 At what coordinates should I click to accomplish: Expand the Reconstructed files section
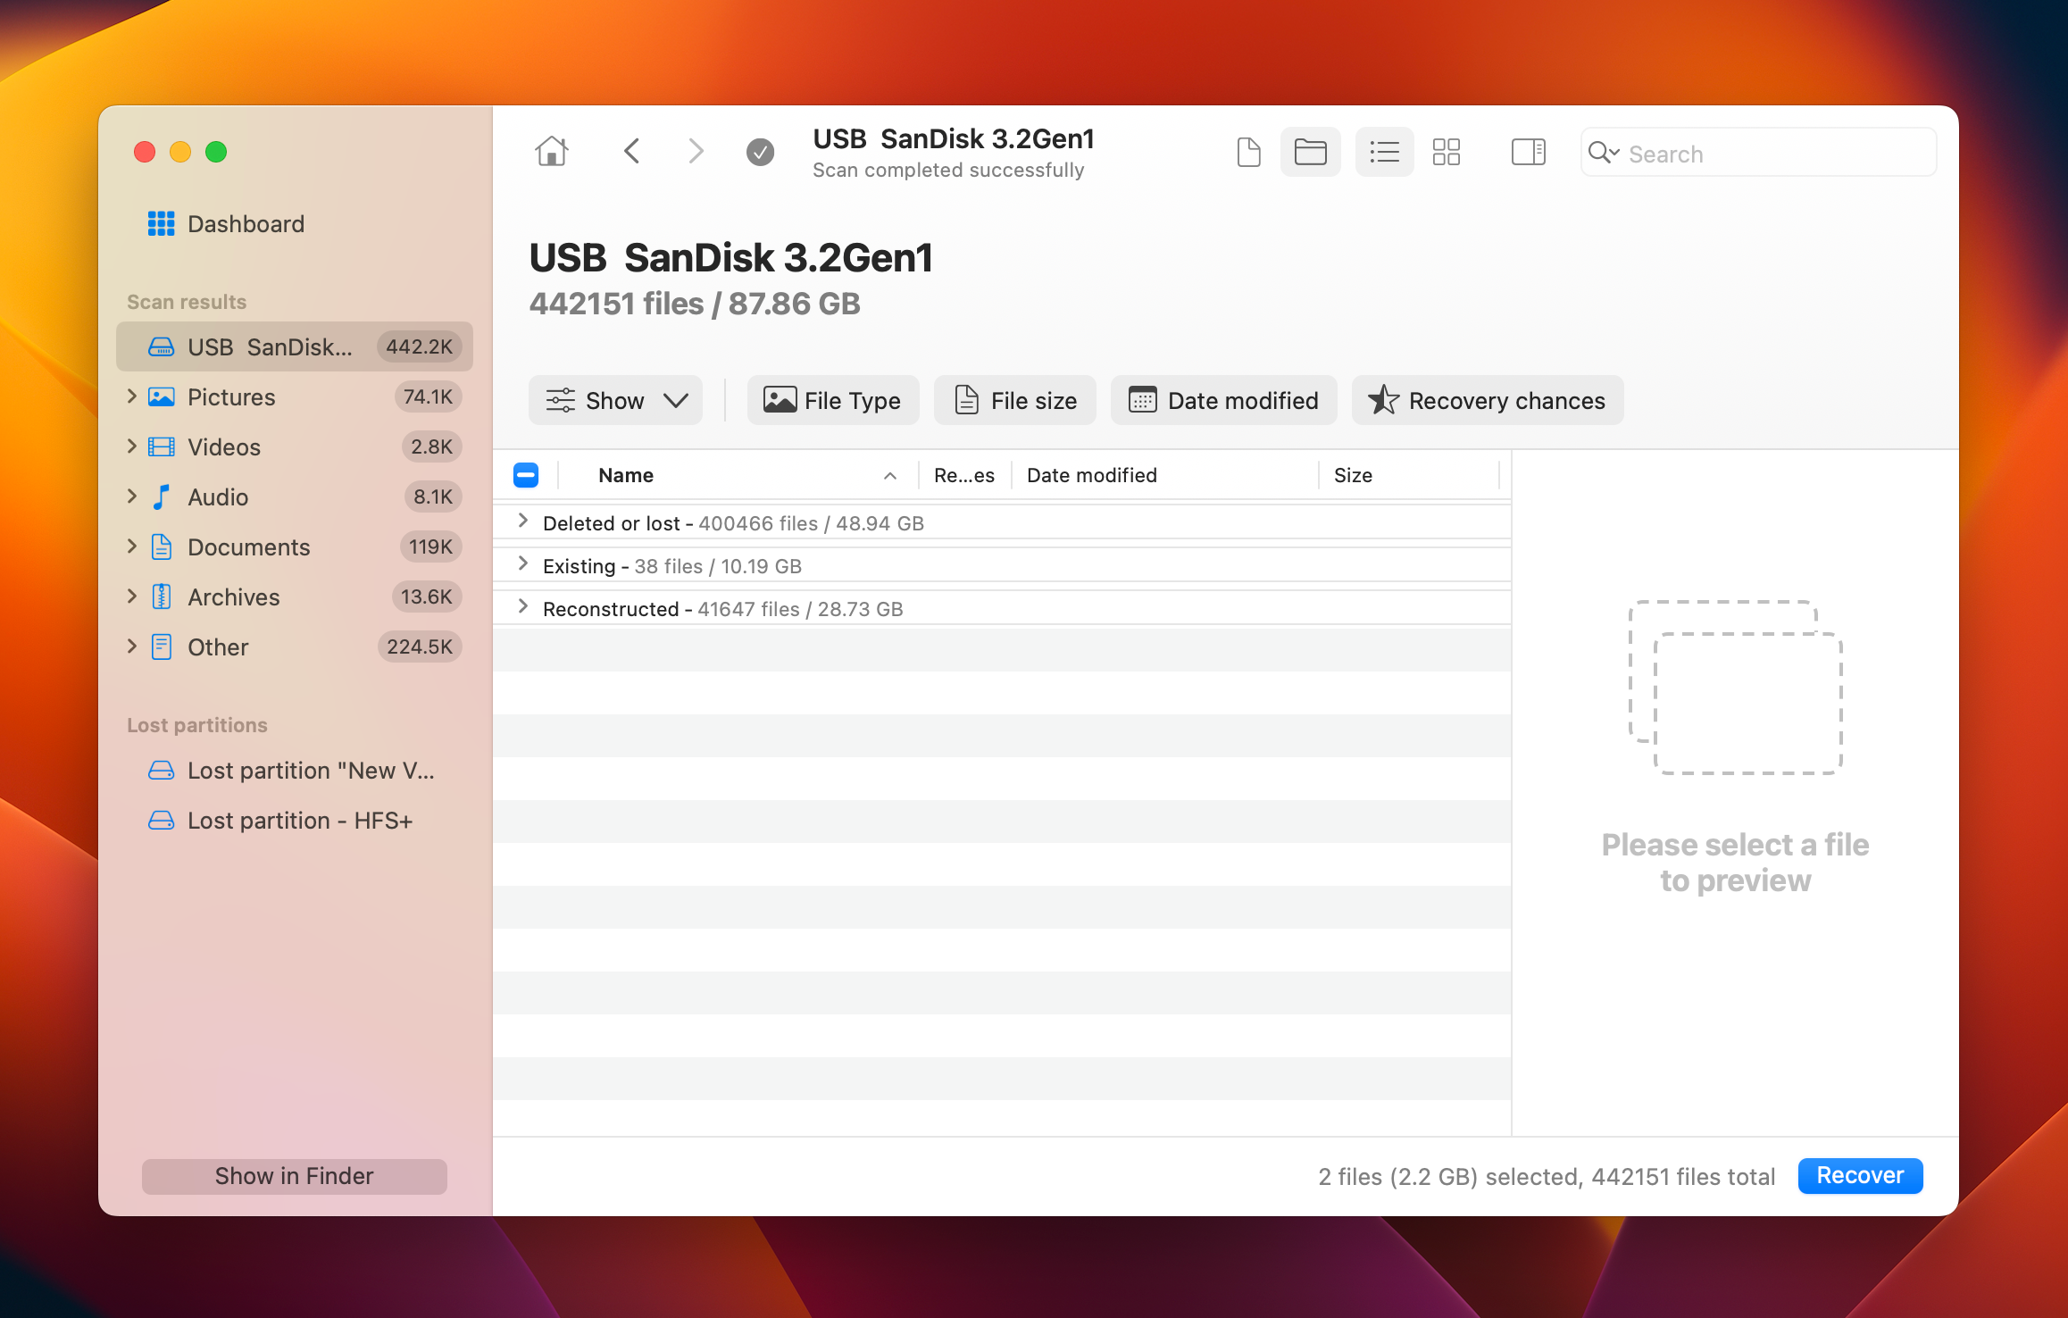pyautogui.click(x=526, y=608)
